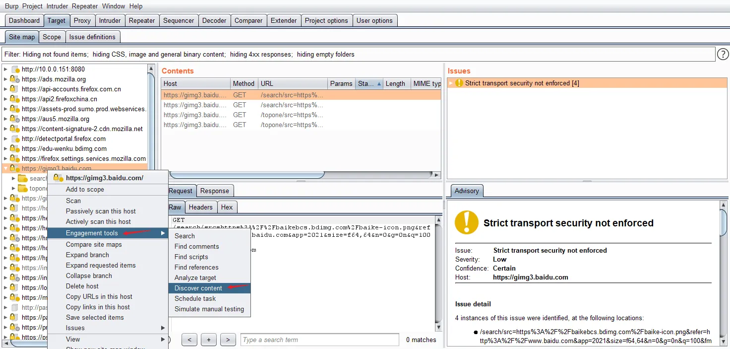Click the yellow warning icon in Advisory header

(466, 222)
